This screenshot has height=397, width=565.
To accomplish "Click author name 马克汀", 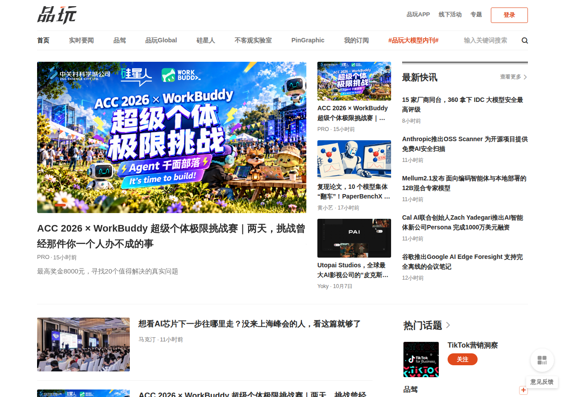I will [x=147, y=340].
